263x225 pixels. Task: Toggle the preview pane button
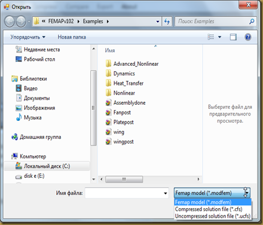233,37
